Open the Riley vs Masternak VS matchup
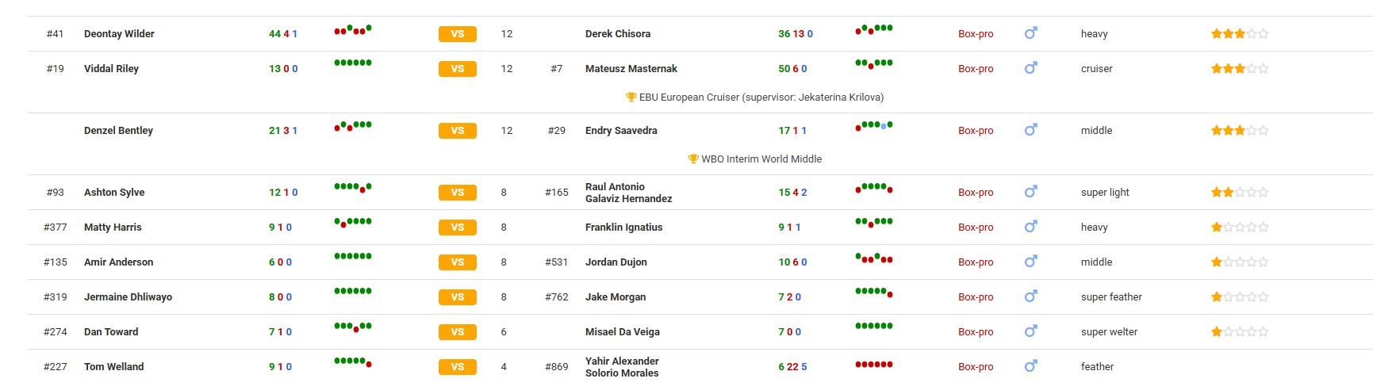The width and height of the screenshot is (1373, 390). point(457,69)
